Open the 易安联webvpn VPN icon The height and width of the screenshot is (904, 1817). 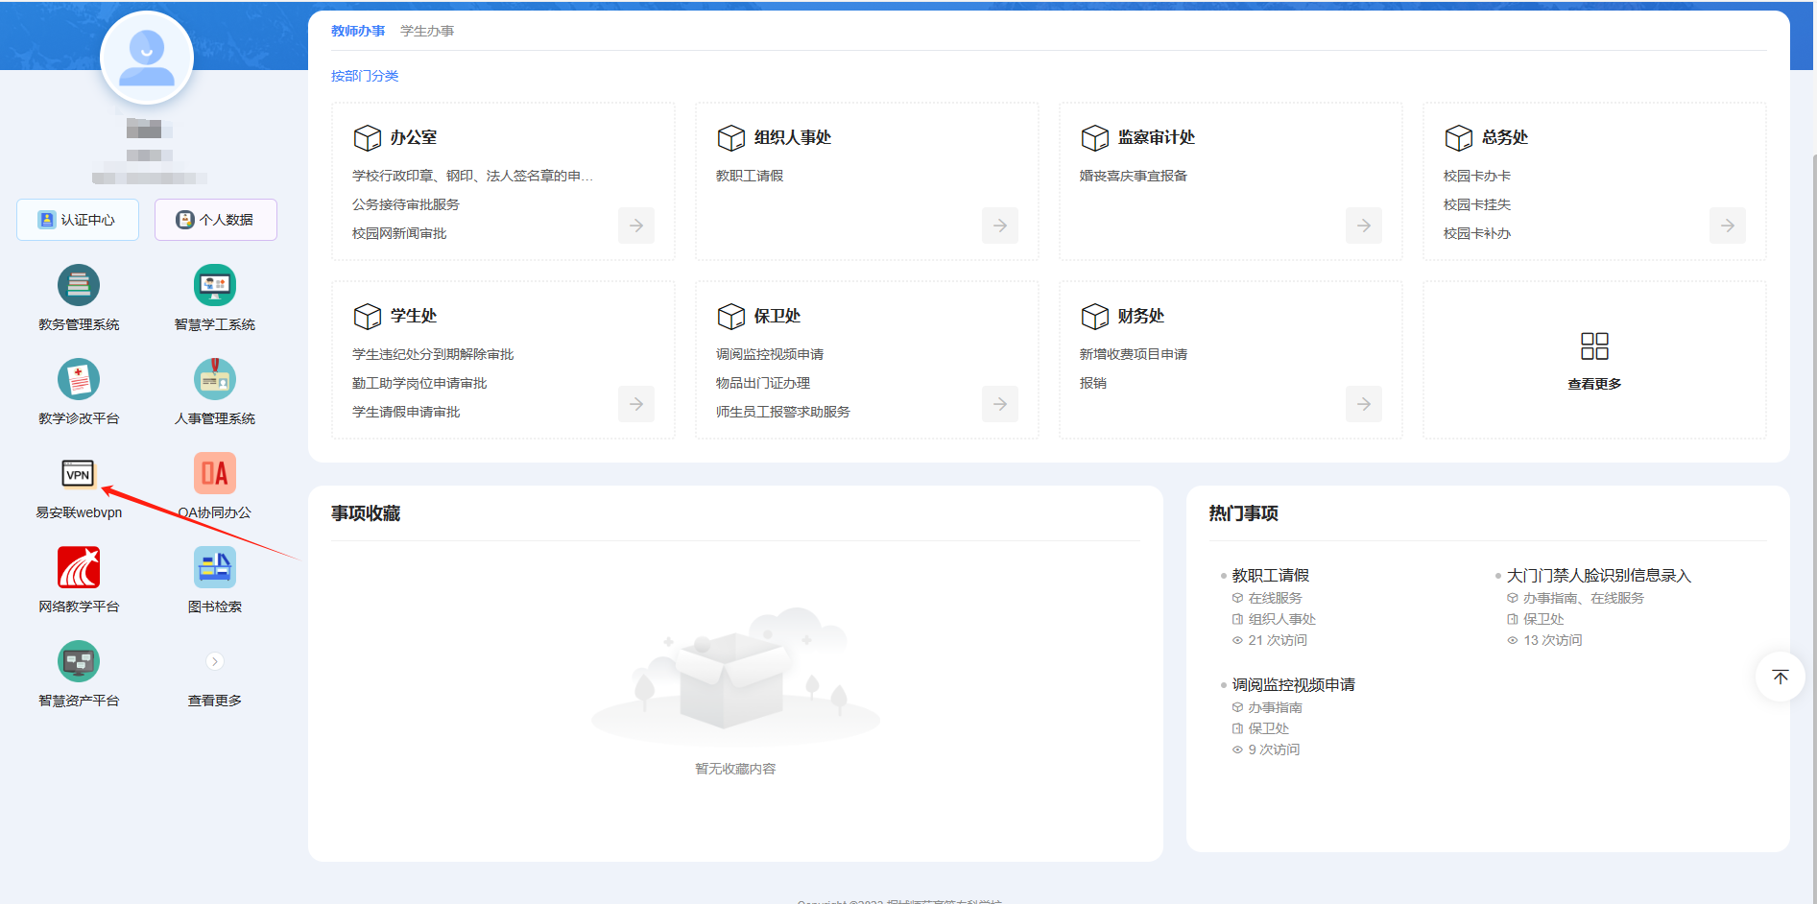79,474
